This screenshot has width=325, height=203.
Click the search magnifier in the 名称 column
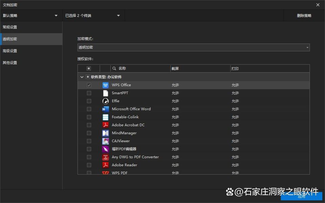click(x=114, y=69)
